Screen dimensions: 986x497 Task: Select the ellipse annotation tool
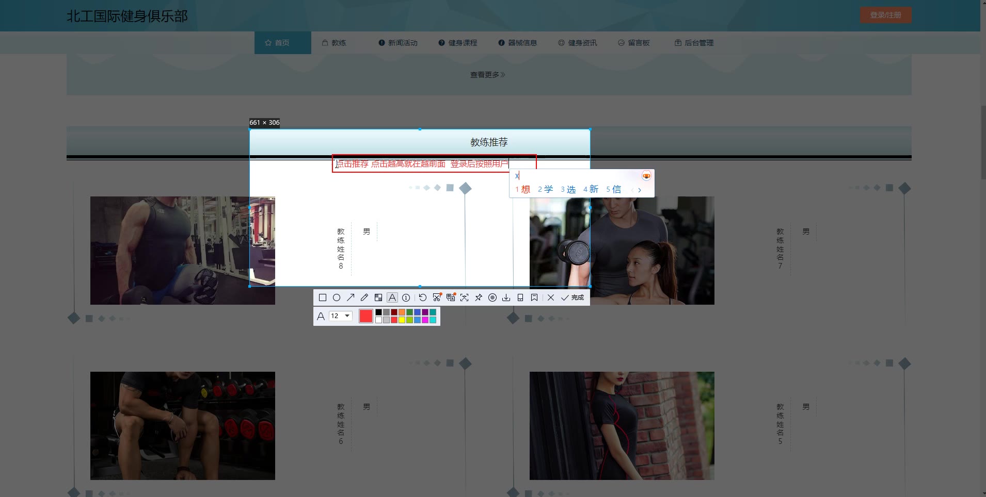[x=337, y=297]
